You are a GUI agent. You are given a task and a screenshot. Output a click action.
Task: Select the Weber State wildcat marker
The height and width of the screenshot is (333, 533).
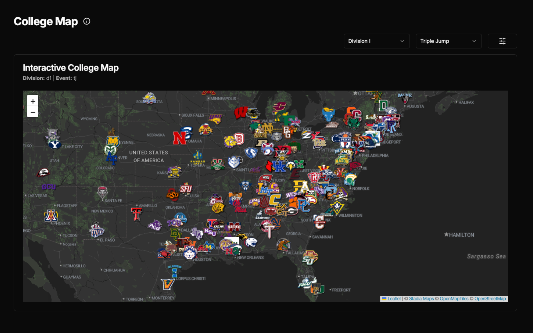click(52, 134)
